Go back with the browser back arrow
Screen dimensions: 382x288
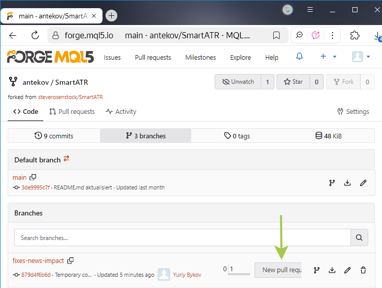click(13, 35)
